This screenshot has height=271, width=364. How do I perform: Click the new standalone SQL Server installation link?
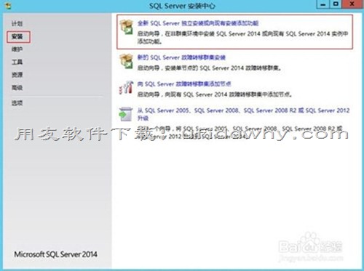pyautogui.click(x=198, y=23)
